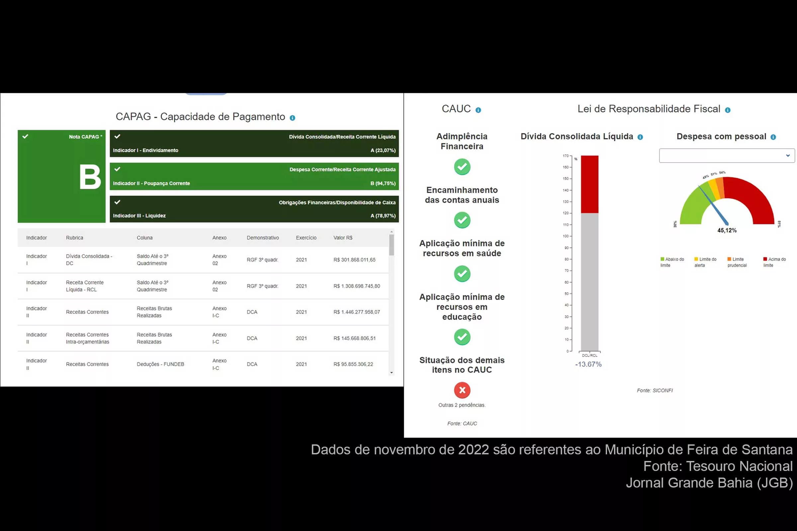Viewport: 797px width, 531px height.
Task: Click Indicador III - Liquidez bar
Action: [254, 209]
